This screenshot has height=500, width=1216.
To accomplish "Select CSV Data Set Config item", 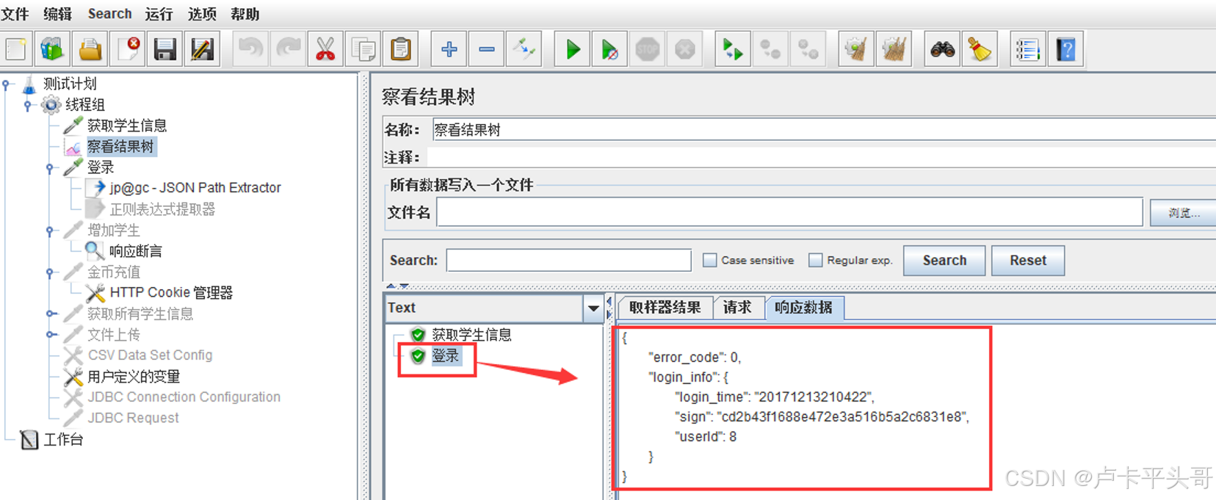I will (150, 355).
